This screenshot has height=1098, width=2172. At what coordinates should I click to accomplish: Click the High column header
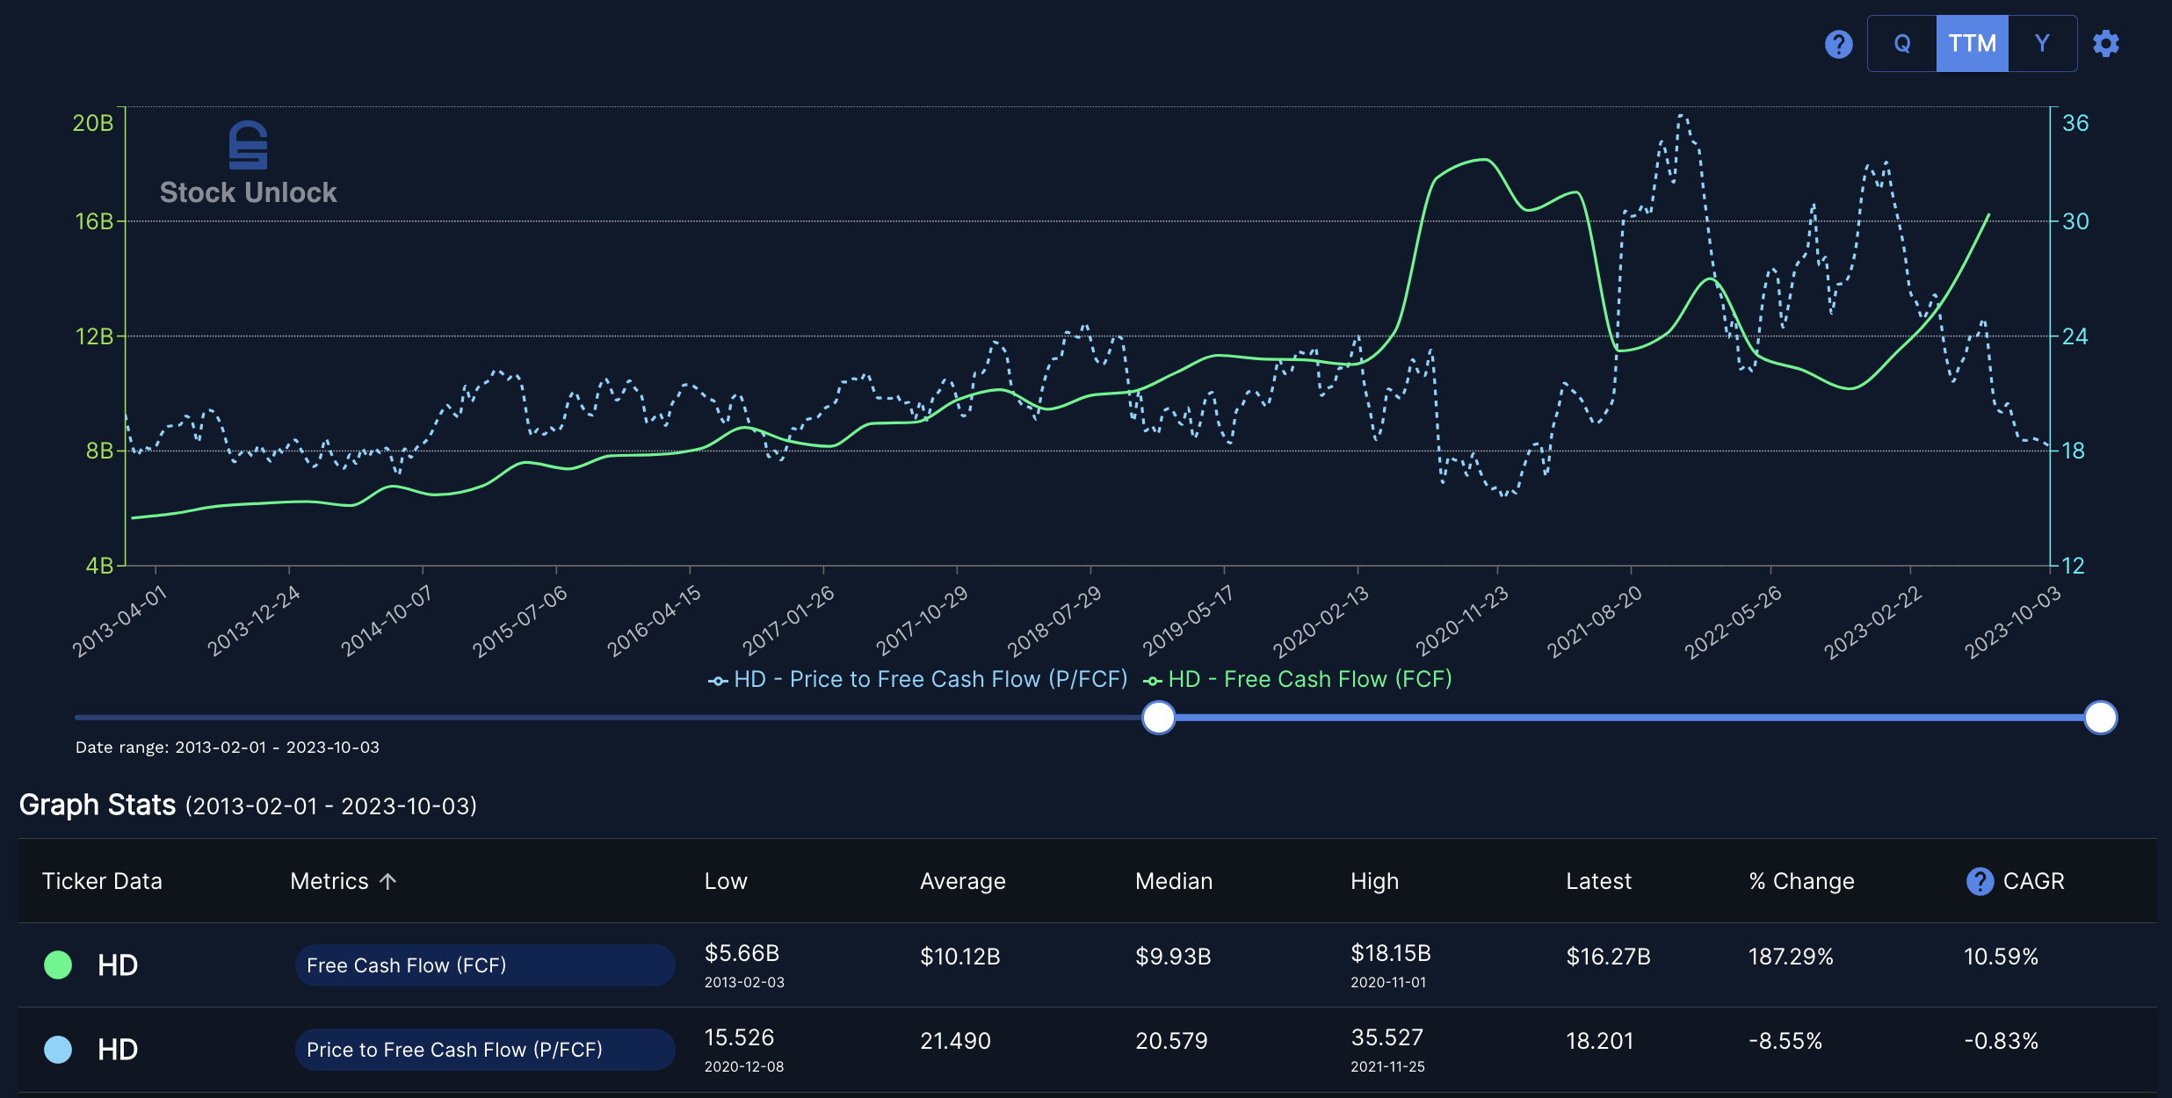[1374, 881]
